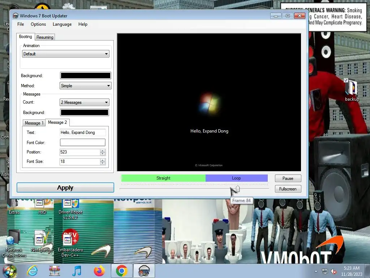
Task: Select the Driver Robot desktop icon
Action: click(x=70, y=209)
